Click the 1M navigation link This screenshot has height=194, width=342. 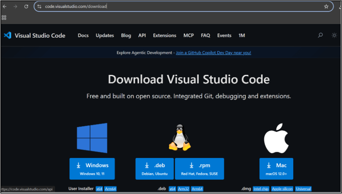tap(242, 36)
